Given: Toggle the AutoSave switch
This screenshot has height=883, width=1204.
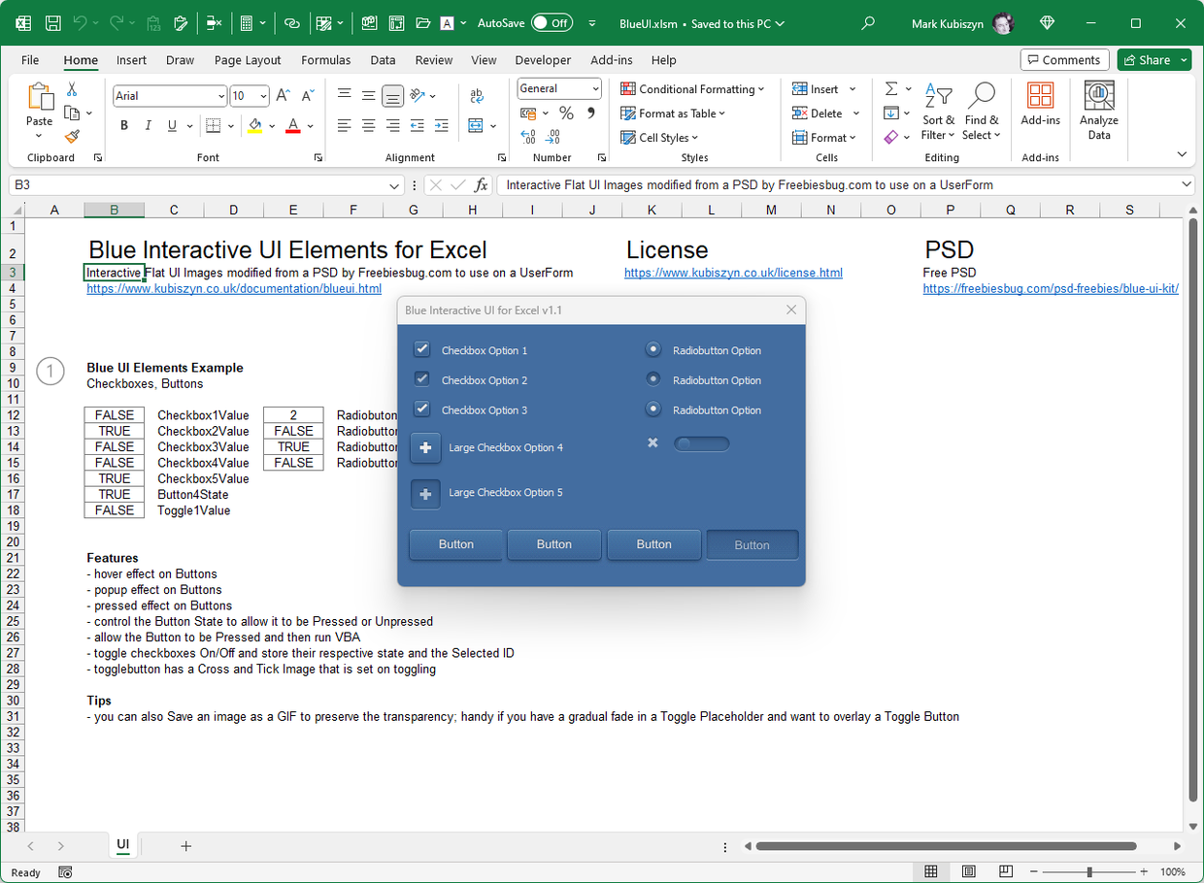Looking at the screenshot, I should [552, 23].
